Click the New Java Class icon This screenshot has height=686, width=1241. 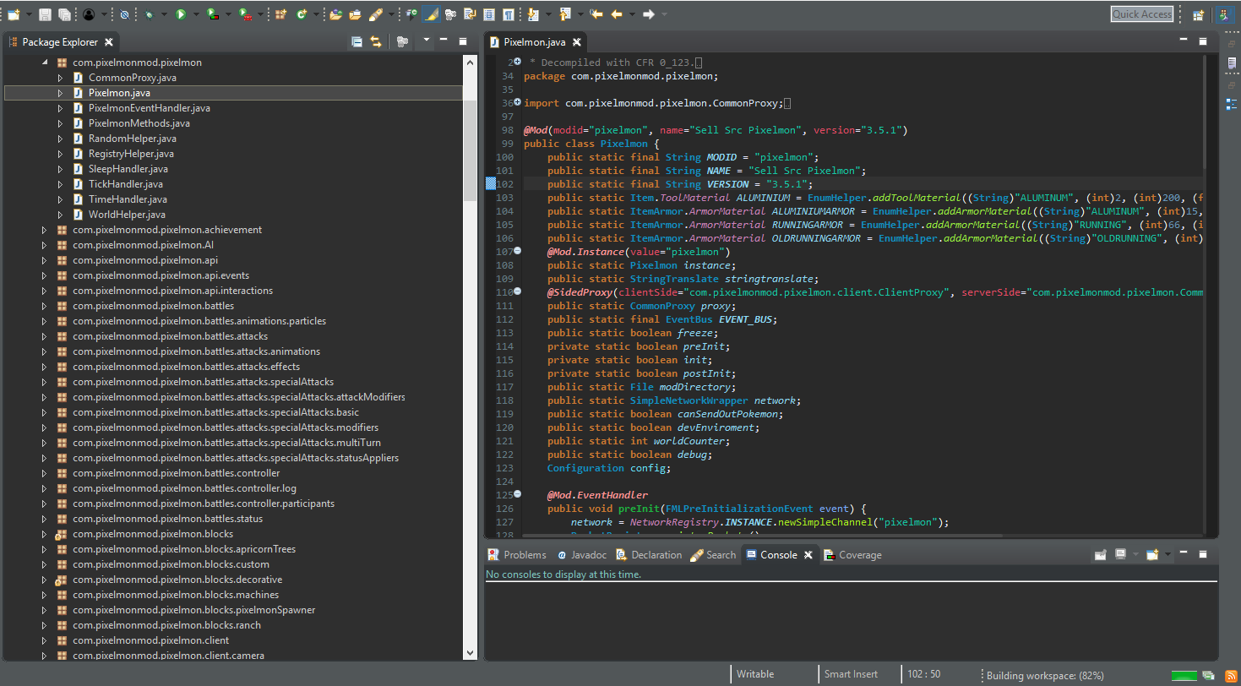point(302,14)
